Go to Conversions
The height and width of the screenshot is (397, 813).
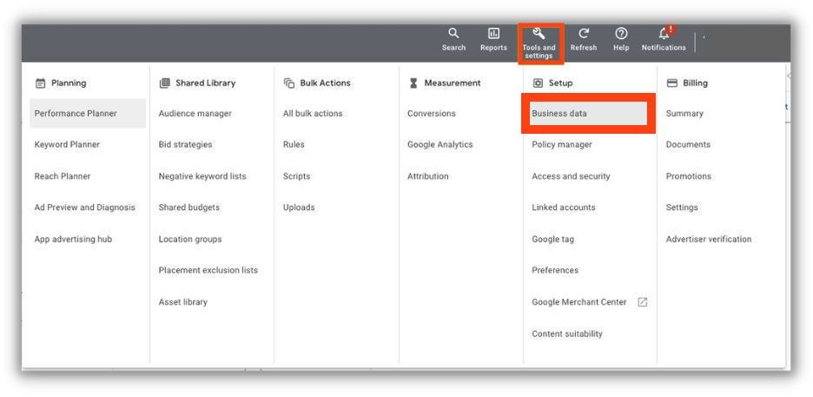432,114
